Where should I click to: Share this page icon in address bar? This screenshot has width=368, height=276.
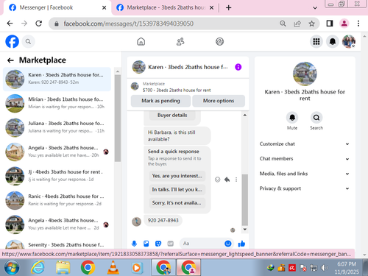coord(297,24)
